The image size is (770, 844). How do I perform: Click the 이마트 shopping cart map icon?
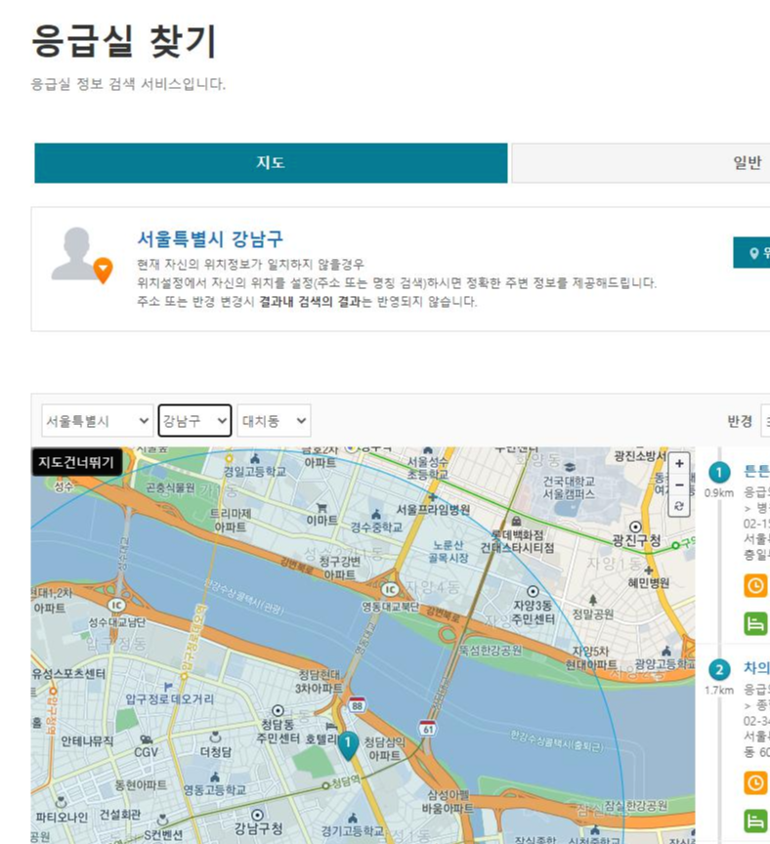pos(322,508)
